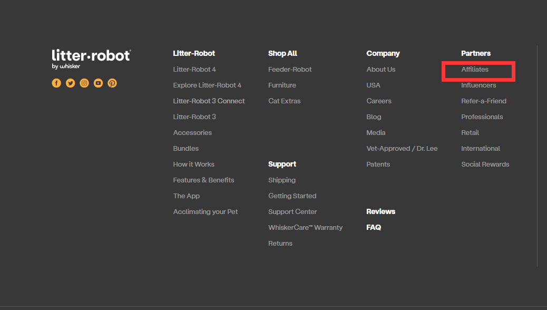This screenshot has width=547, height=310.
Task: Open Acclimating your Pet link
Action: tap(206, 212)
